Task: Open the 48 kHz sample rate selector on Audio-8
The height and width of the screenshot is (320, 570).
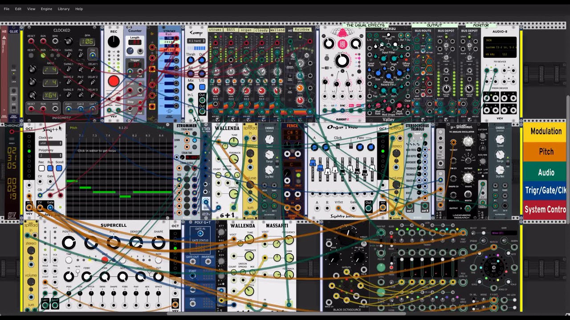Action: 492,54
